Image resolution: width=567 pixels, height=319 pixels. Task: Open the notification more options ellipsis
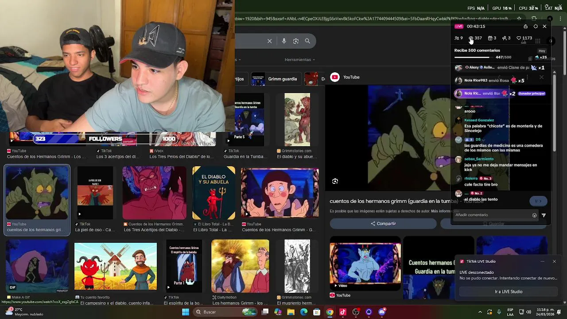click(x=542, y=261)
